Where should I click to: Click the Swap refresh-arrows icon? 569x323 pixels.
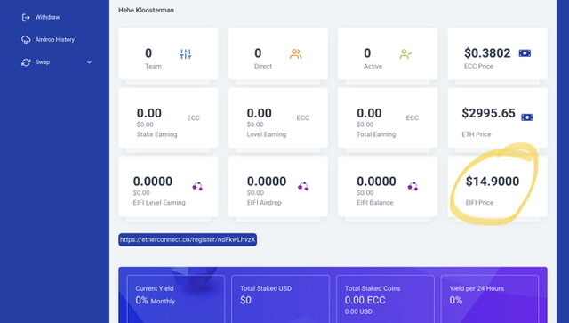[26, 62]
